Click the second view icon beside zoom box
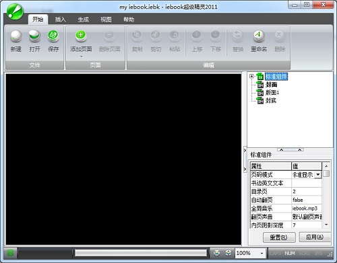Image resolution: width=337 pixels, height=263 pixels. (x=228, y=253)
